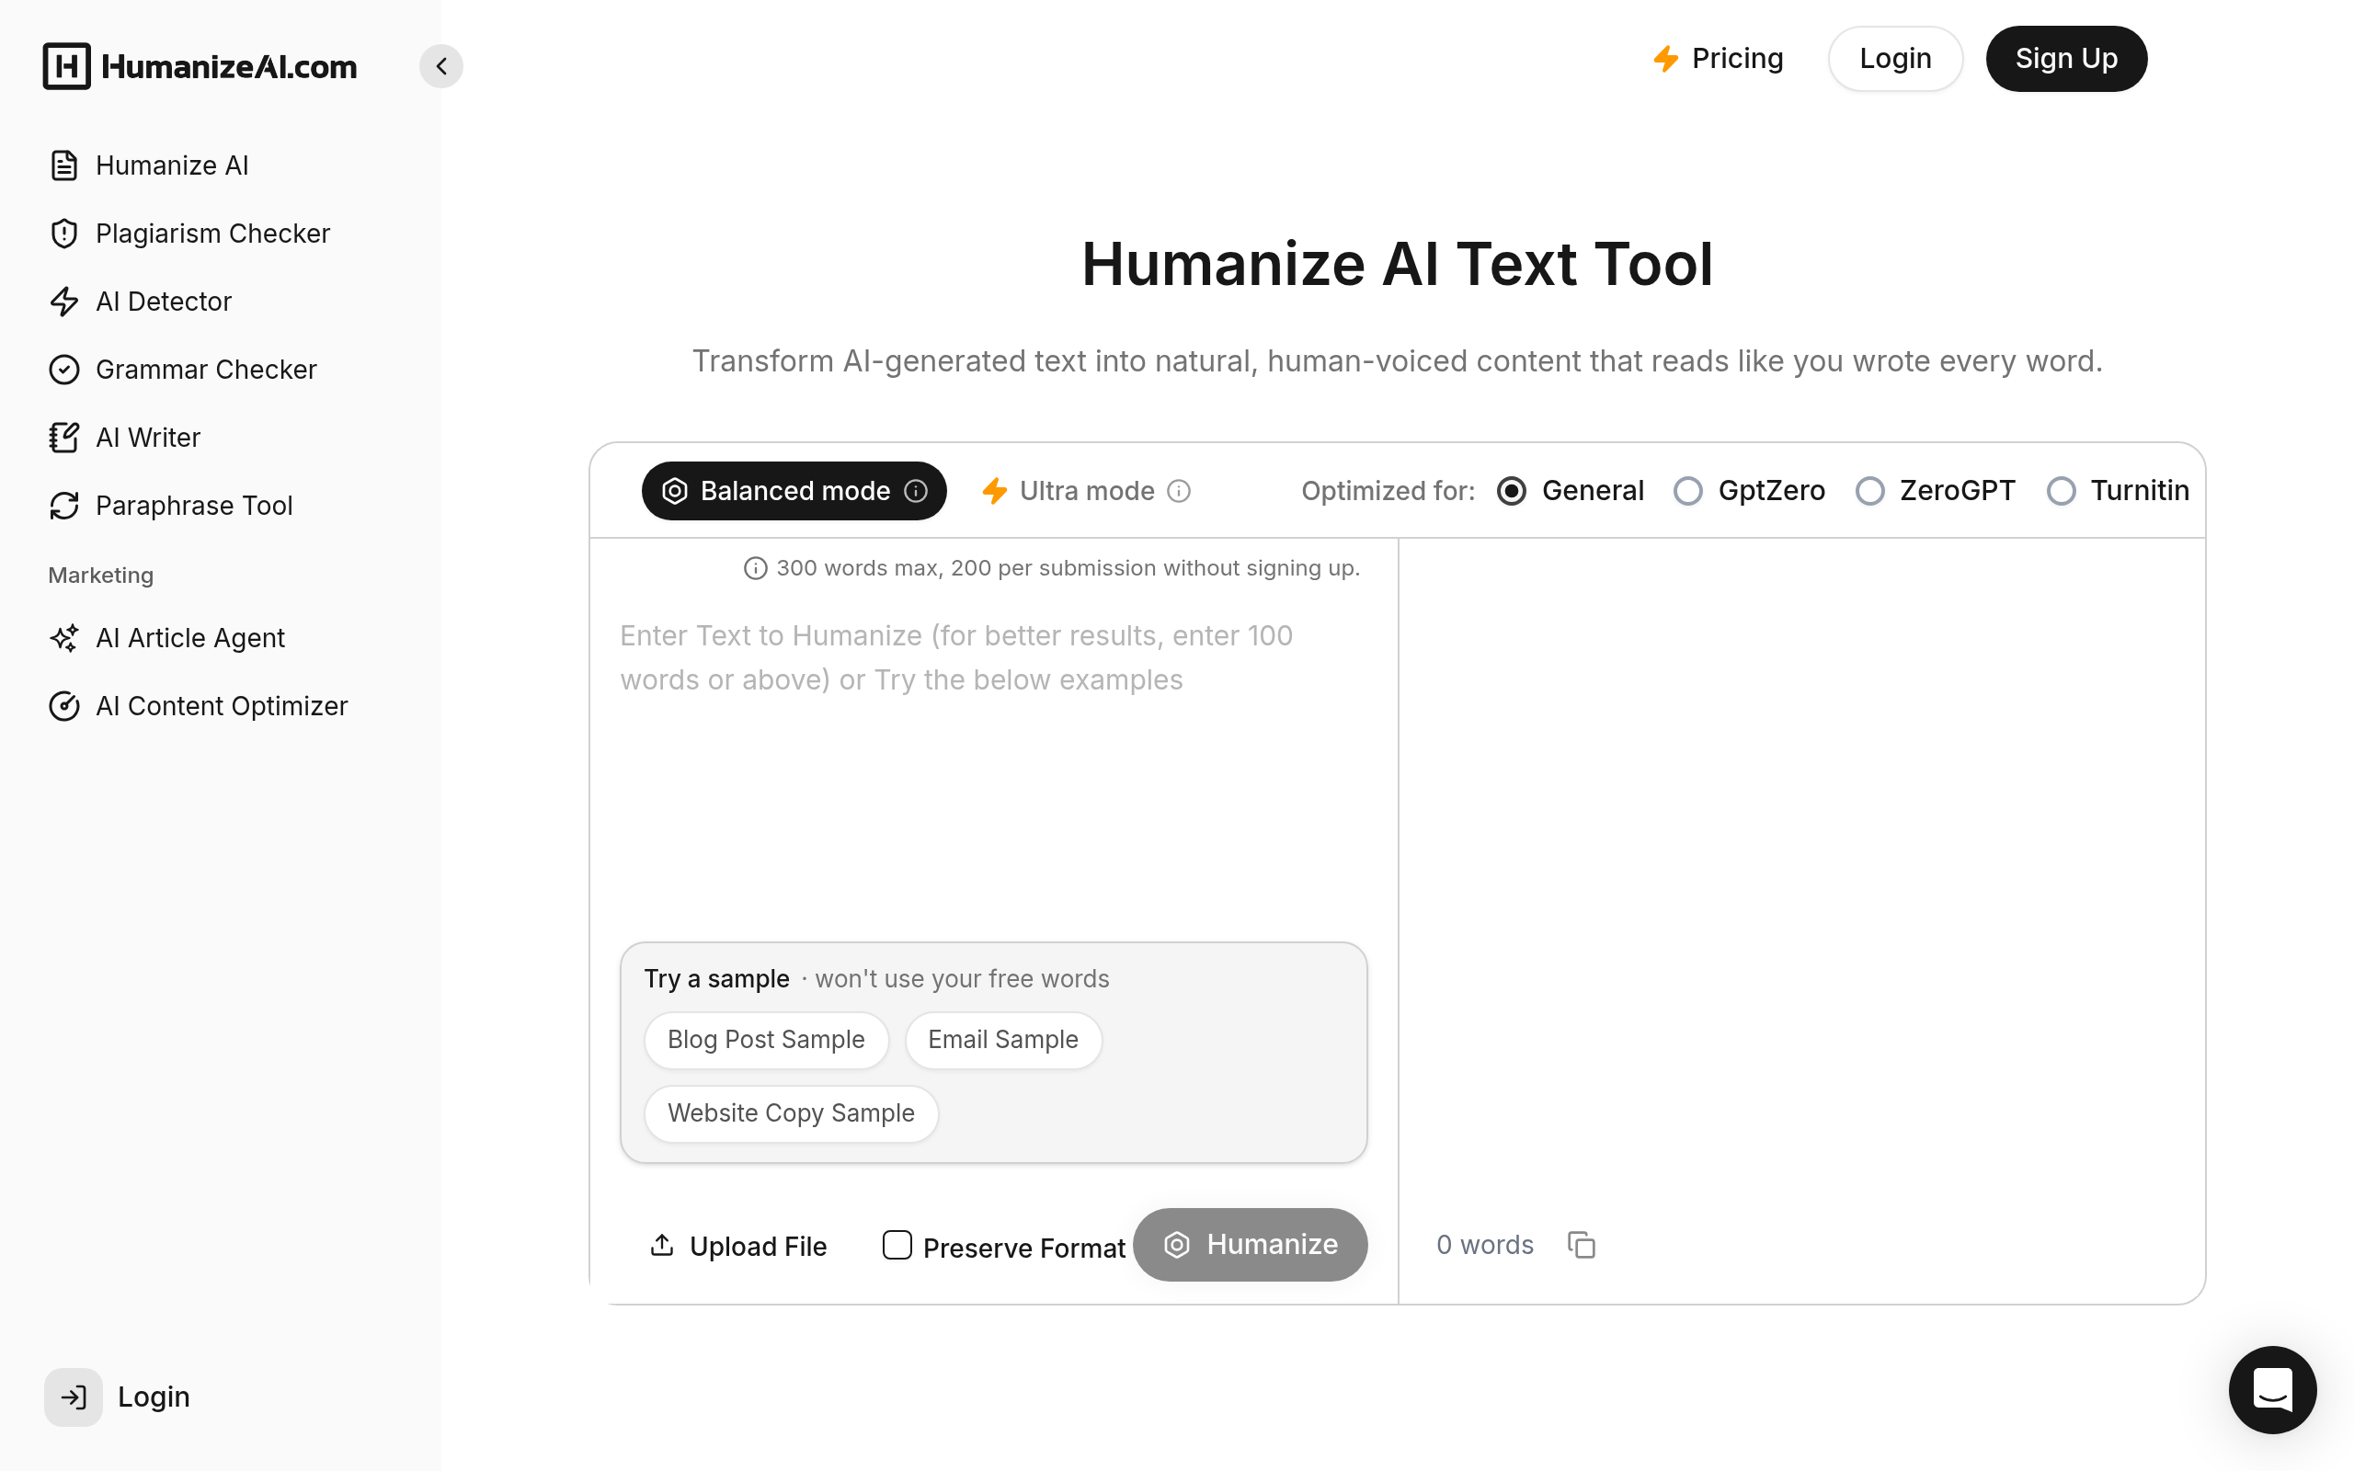The image size is (2354, 1471).
Task: Click the 'Marketing' section label
Action: coord(101,575)
